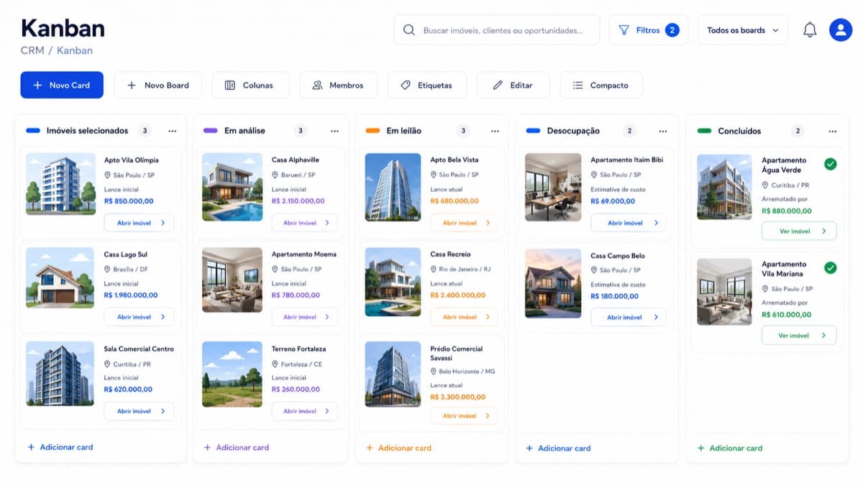Click the Apartamento Moema photo thumbnail
Viewport: 863px width, 485px height.
tap(232, 280)
